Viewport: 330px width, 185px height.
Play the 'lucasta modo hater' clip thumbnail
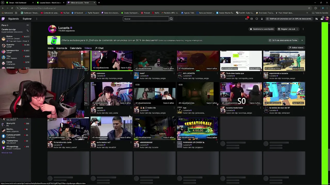tap(241, 94)
